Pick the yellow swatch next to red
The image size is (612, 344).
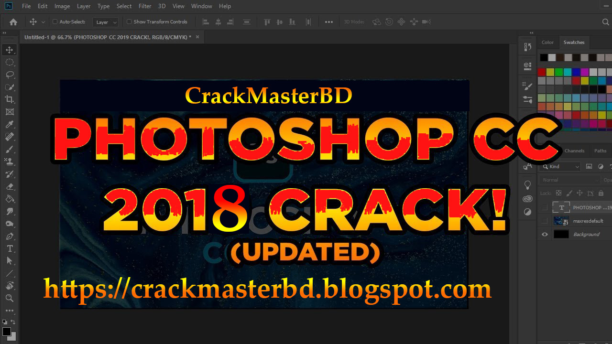[x=550, y=72]
